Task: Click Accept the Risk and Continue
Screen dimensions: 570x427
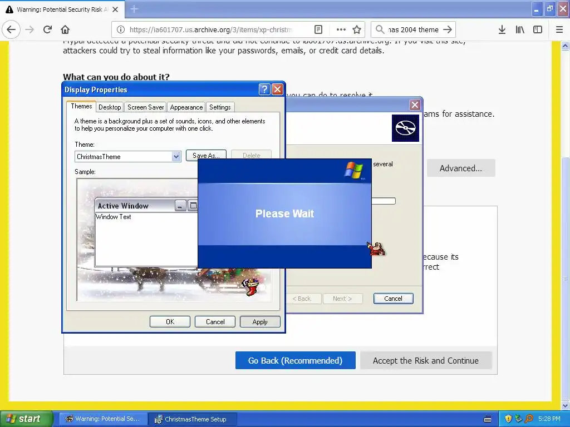Action: click(x=426, y=360)
